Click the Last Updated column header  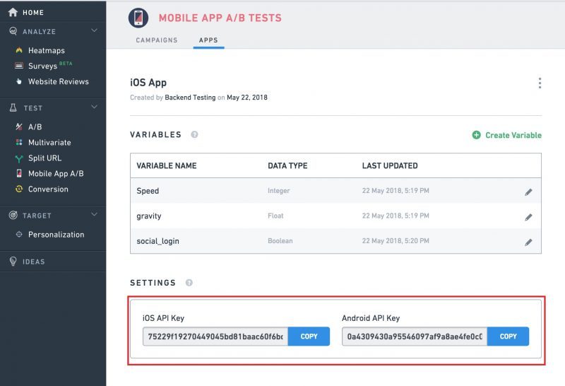tap(390, 165)
